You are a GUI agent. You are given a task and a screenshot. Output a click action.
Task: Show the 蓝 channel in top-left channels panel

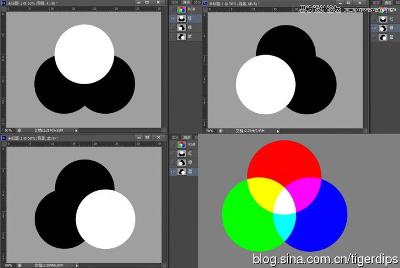(173, 37)
